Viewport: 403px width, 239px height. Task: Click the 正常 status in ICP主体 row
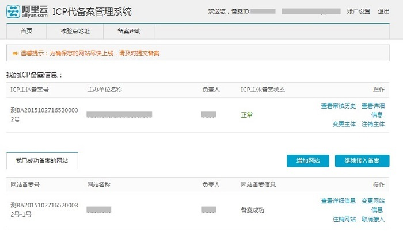coord(246,115)
